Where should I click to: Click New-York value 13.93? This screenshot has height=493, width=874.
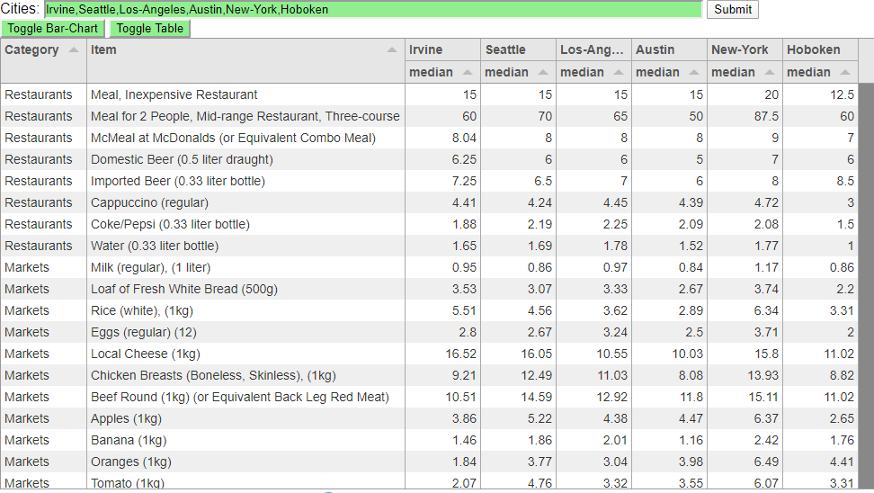tap(763, 375)
